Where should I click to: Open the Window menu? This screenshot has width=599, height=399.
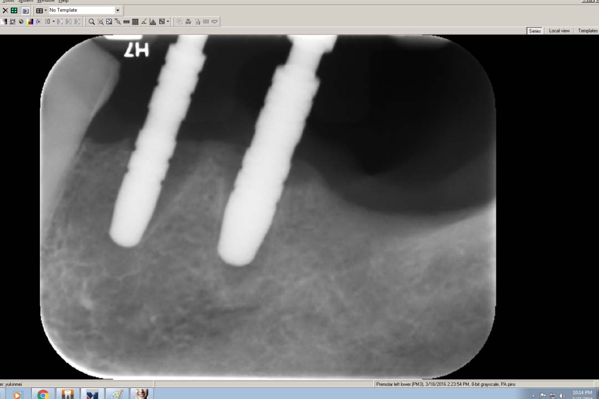(x=46, y=1)
